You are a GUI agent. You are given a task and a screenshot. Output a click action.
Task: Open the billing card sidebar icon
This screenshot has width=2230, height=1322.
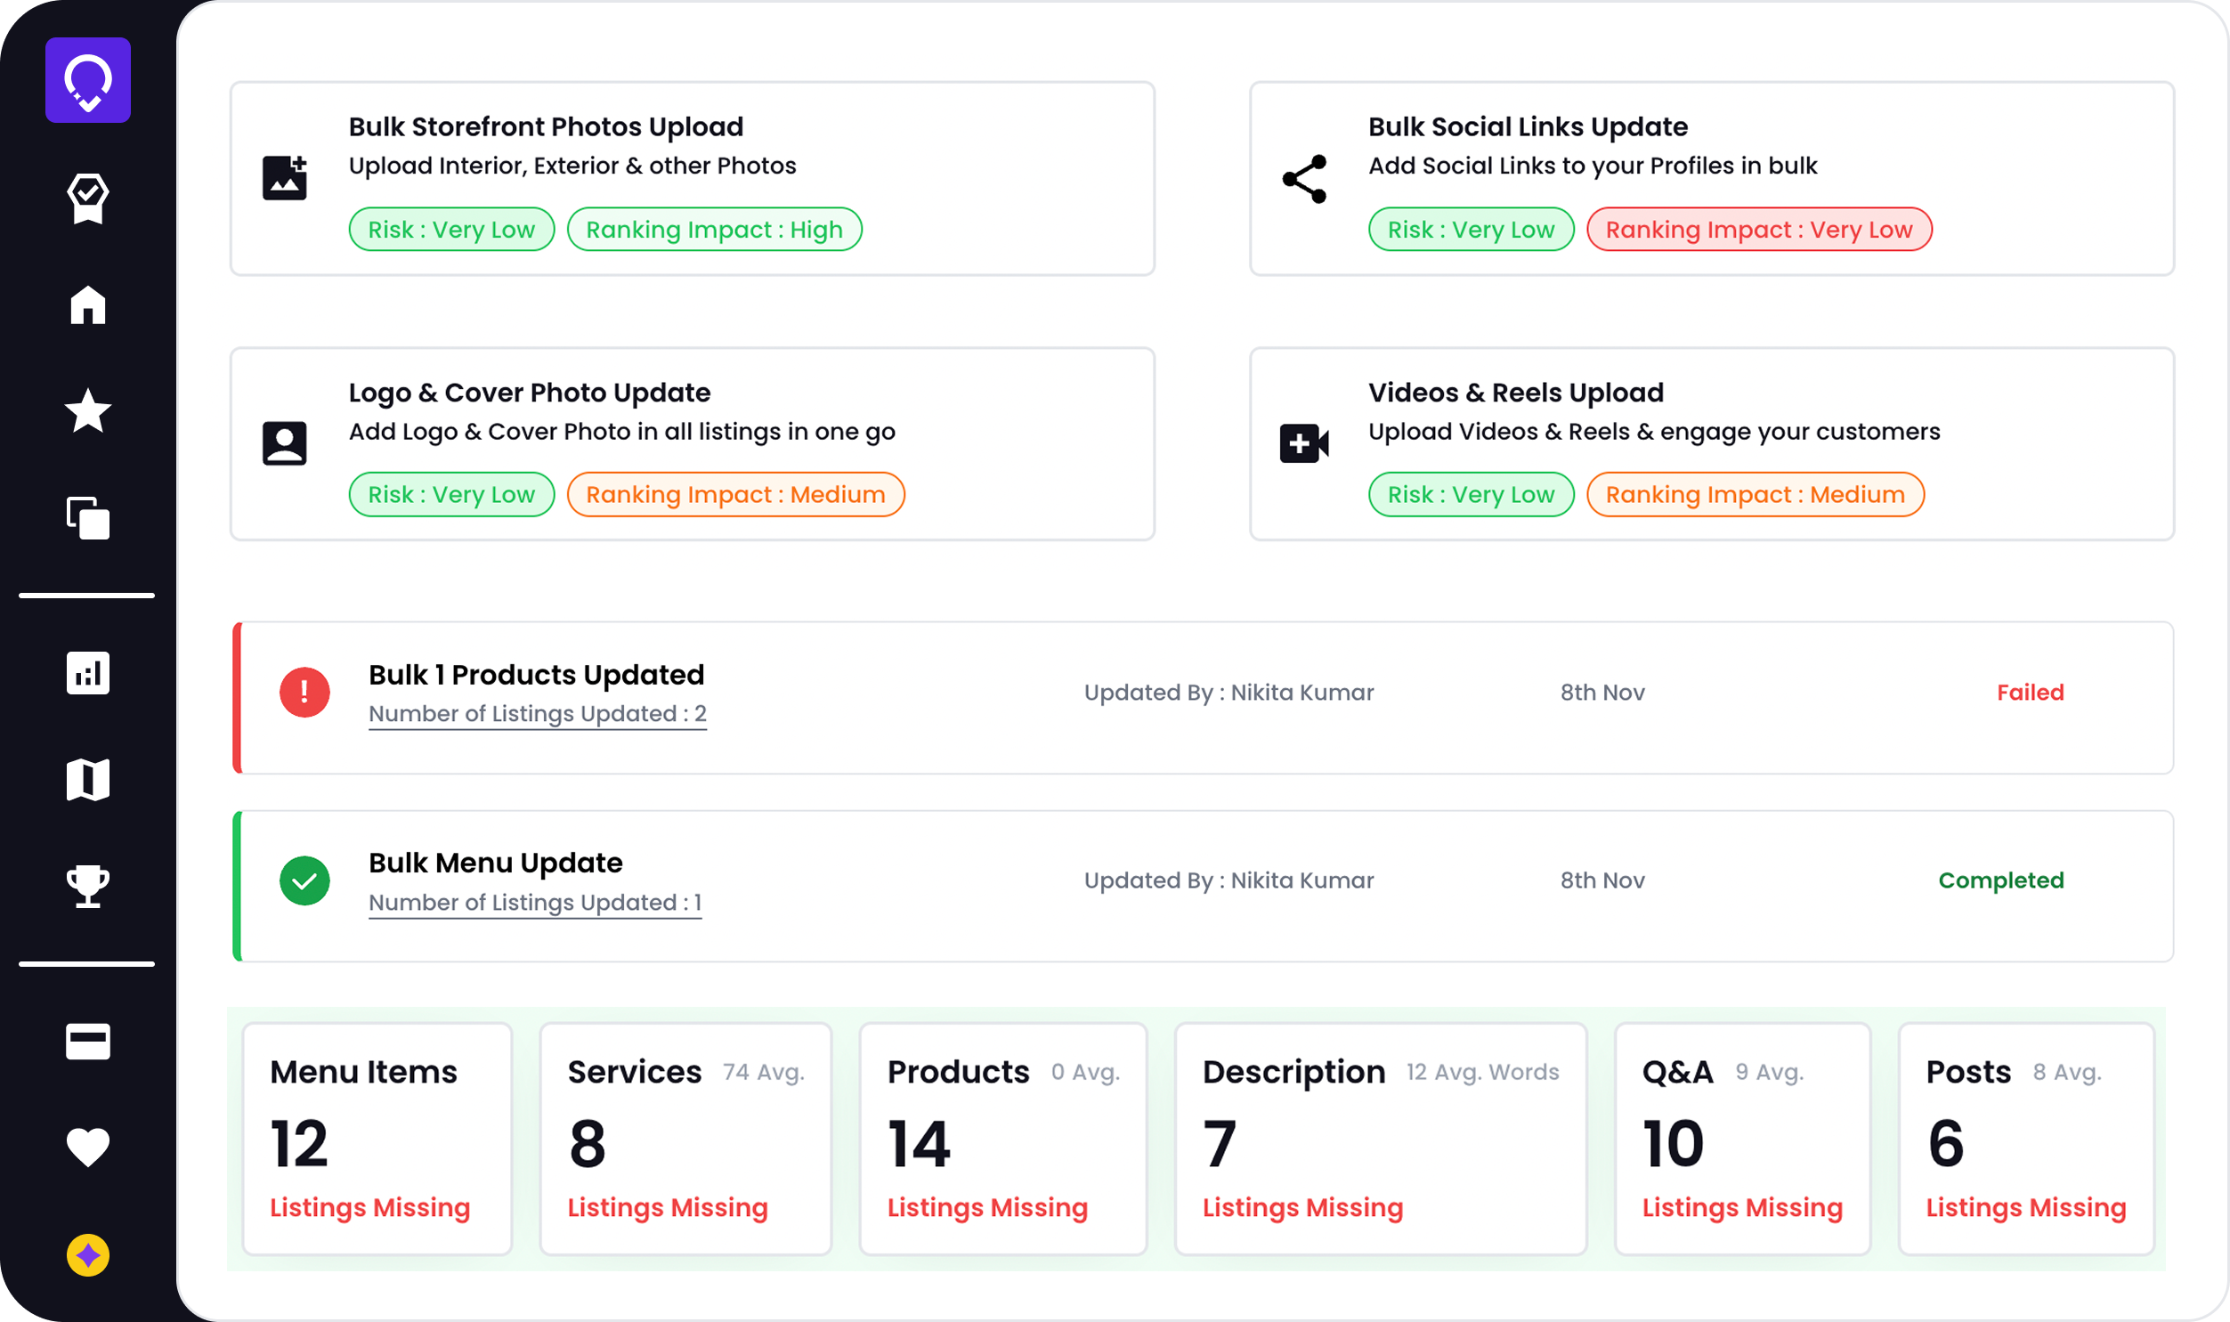[87, 1041]
